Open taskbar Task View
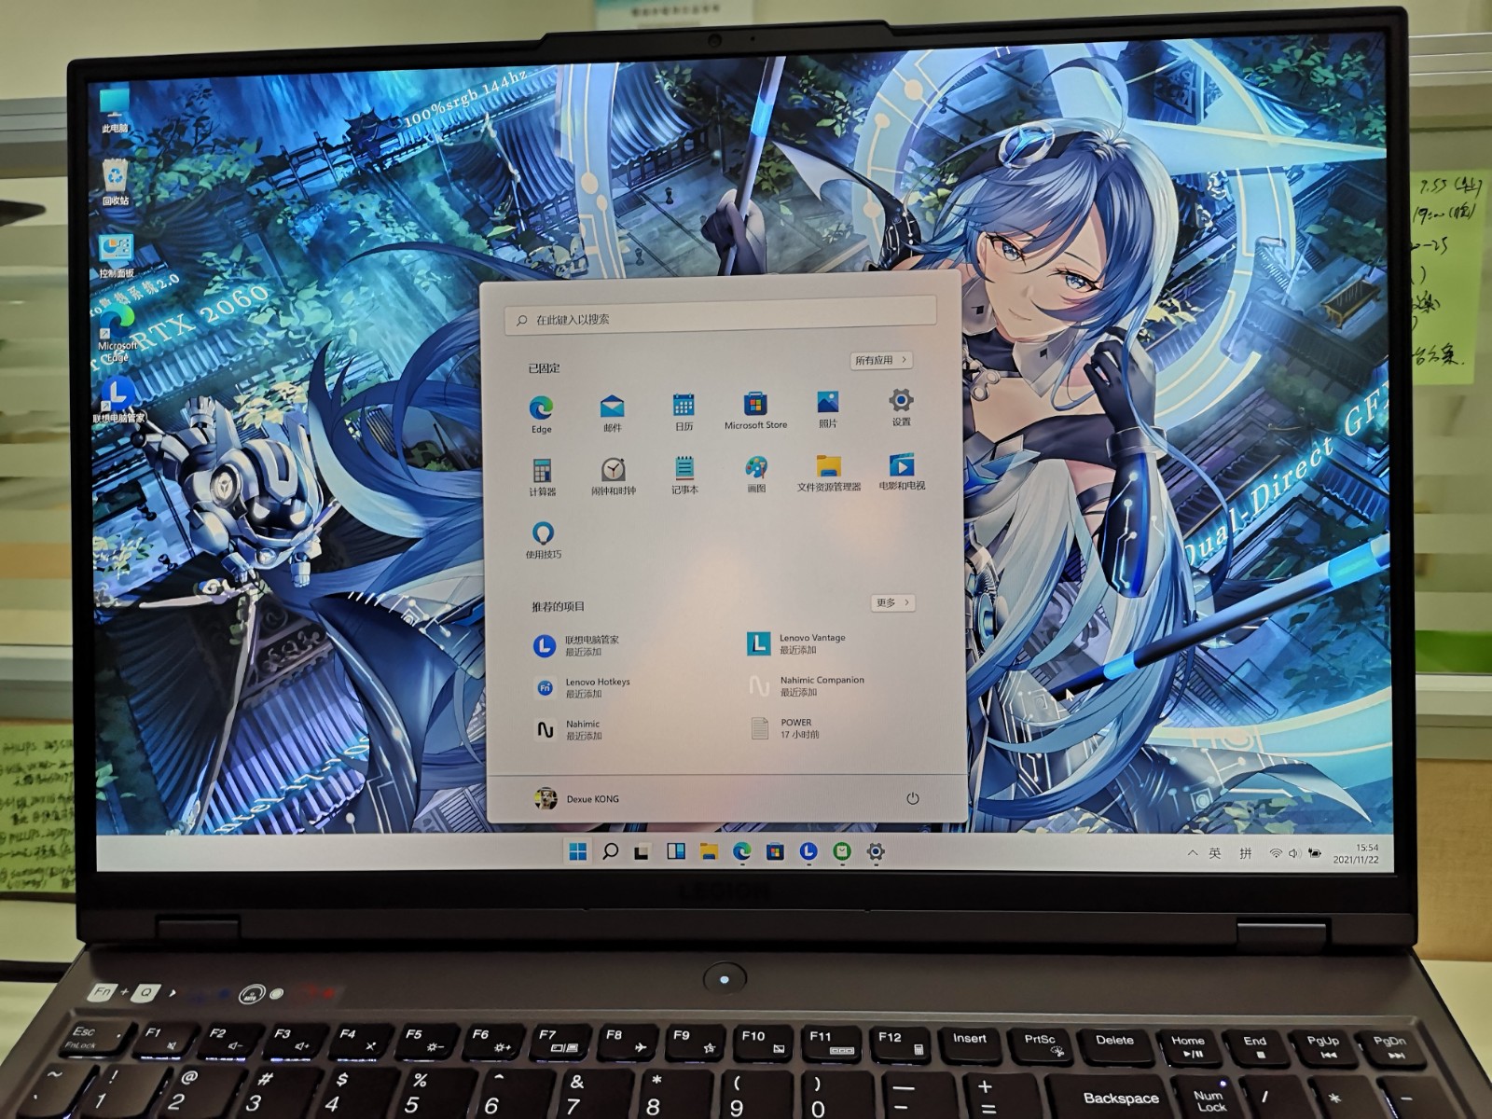Image resolution: width=1492 pixels, height=1119 pixels. [x=642, y=851]
